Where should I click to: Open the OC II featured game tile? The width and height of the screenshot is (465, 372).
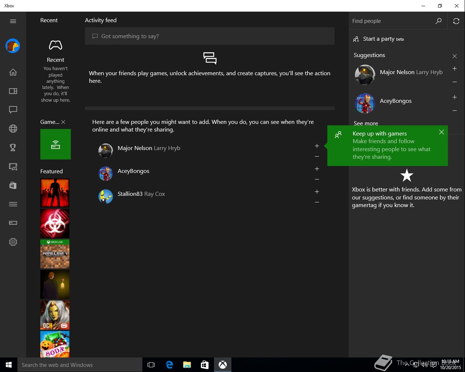pyautogui.click(x=55, y=315)
